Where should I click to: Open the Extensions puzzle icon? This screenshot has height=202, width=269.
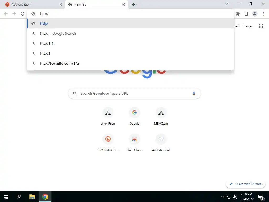pos(238,14)
